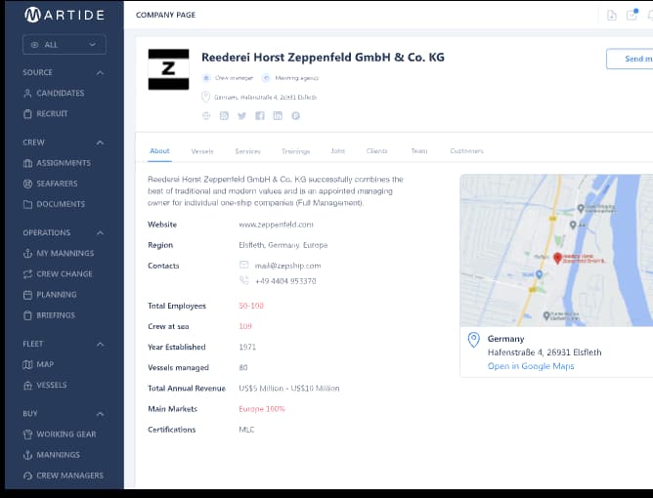
Task: Switch to the Team tab
Action: tap(419, 151)
